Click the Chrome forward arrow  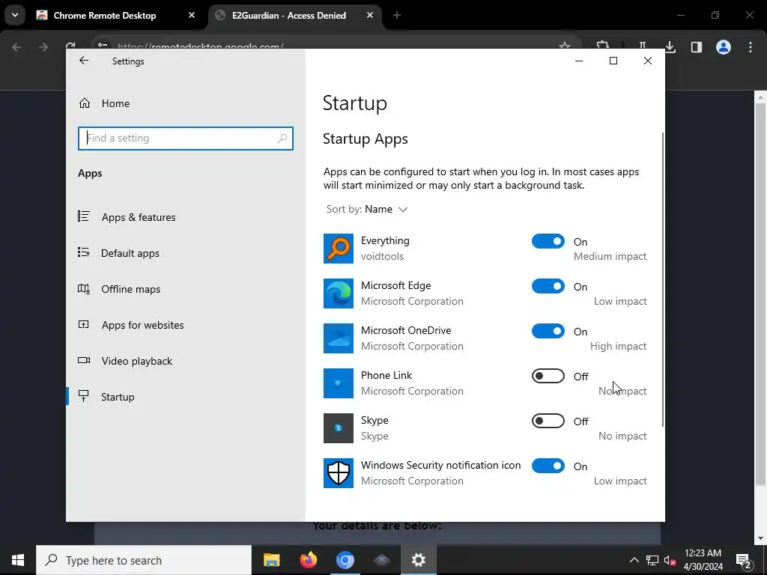[43, 47]
